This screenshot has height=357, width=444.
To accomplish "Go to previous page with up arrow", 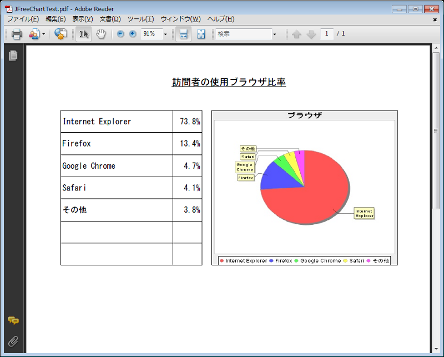I will point(296,34).
